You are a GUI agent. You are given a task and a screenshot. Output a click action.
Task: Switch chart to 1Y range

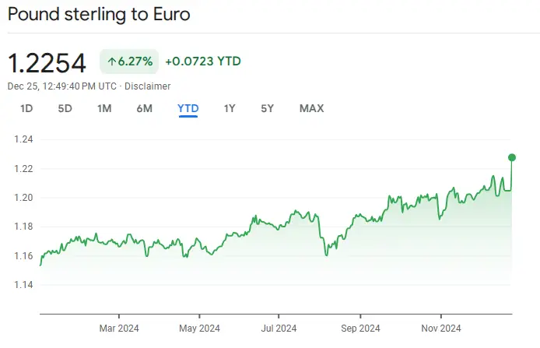coord(230,108)
